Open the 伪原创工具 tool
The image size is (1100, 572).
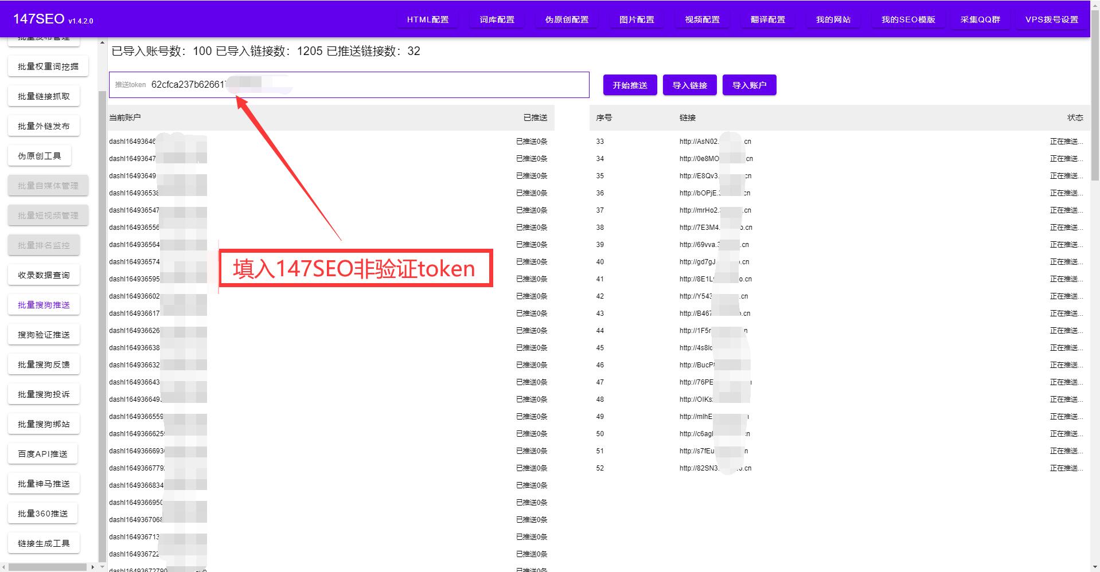point(39,155)
